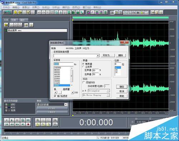This screenshot has width=179, height=141.
Task: Toggle the 视频 video file type checkbox
Action: [6, 110]
